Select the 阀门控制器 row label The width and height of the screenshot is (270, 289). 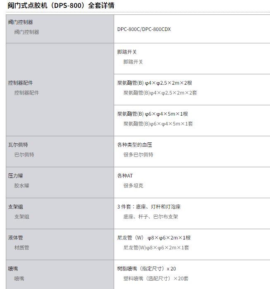[20, 22]
